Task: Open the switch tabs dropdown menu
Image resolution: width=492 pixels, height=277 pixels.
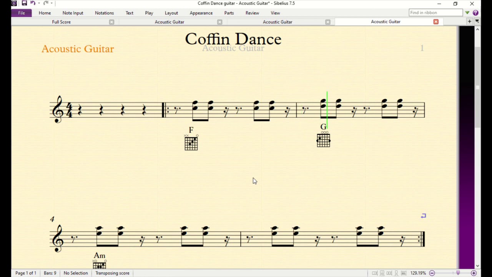Action: point(476,22)
